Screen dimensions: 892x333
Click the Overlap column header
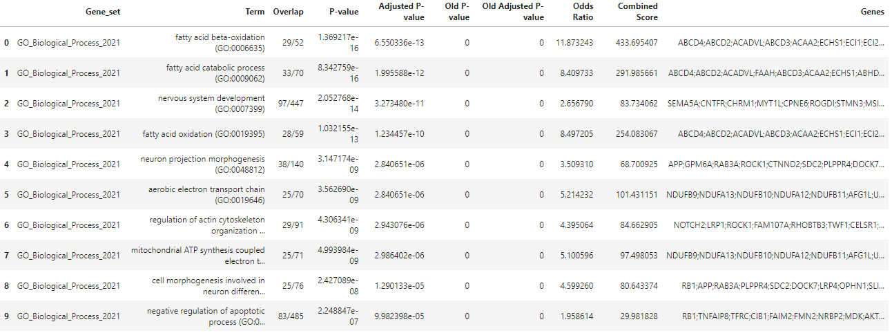tap(288, 12)
